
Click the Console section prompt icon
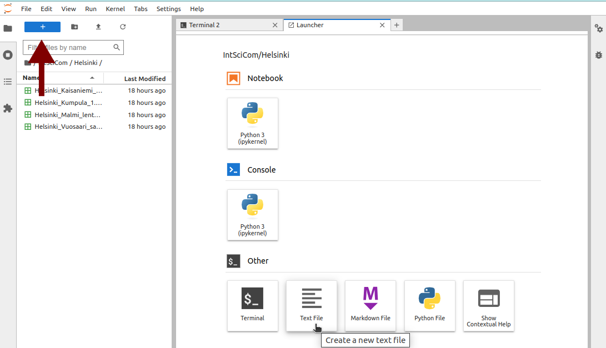(233, 169)
